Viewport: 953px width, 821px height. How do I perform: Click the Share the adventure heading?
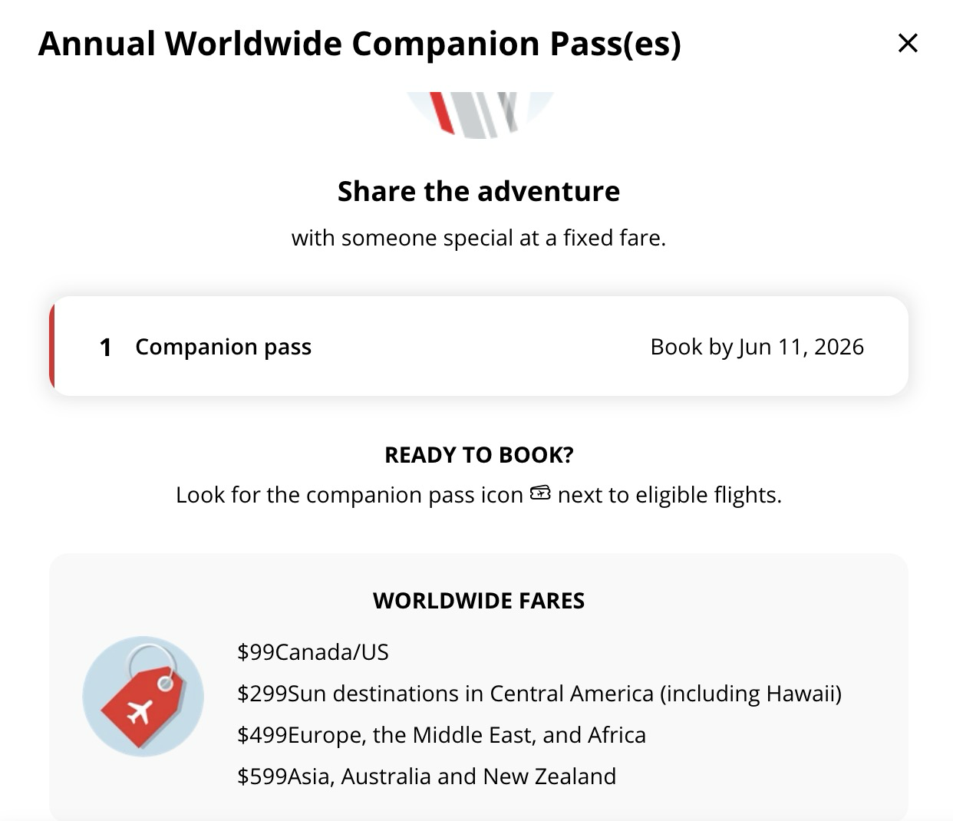(x=477, y=191)
